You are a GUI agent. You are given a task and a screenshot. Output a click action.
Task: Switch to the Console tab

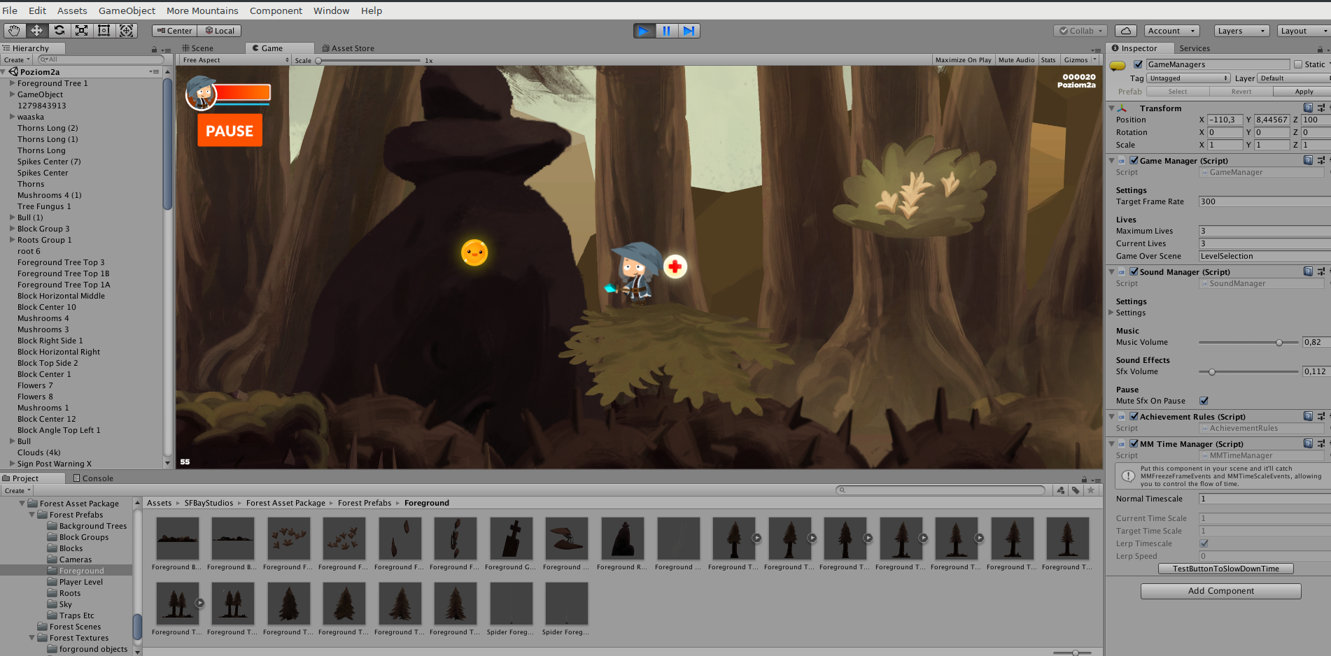point(94,478)
